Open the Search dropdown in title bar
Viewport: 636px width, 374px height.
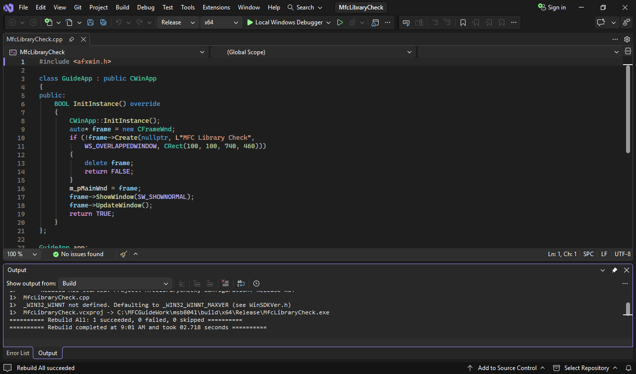(x=305, y=7)
